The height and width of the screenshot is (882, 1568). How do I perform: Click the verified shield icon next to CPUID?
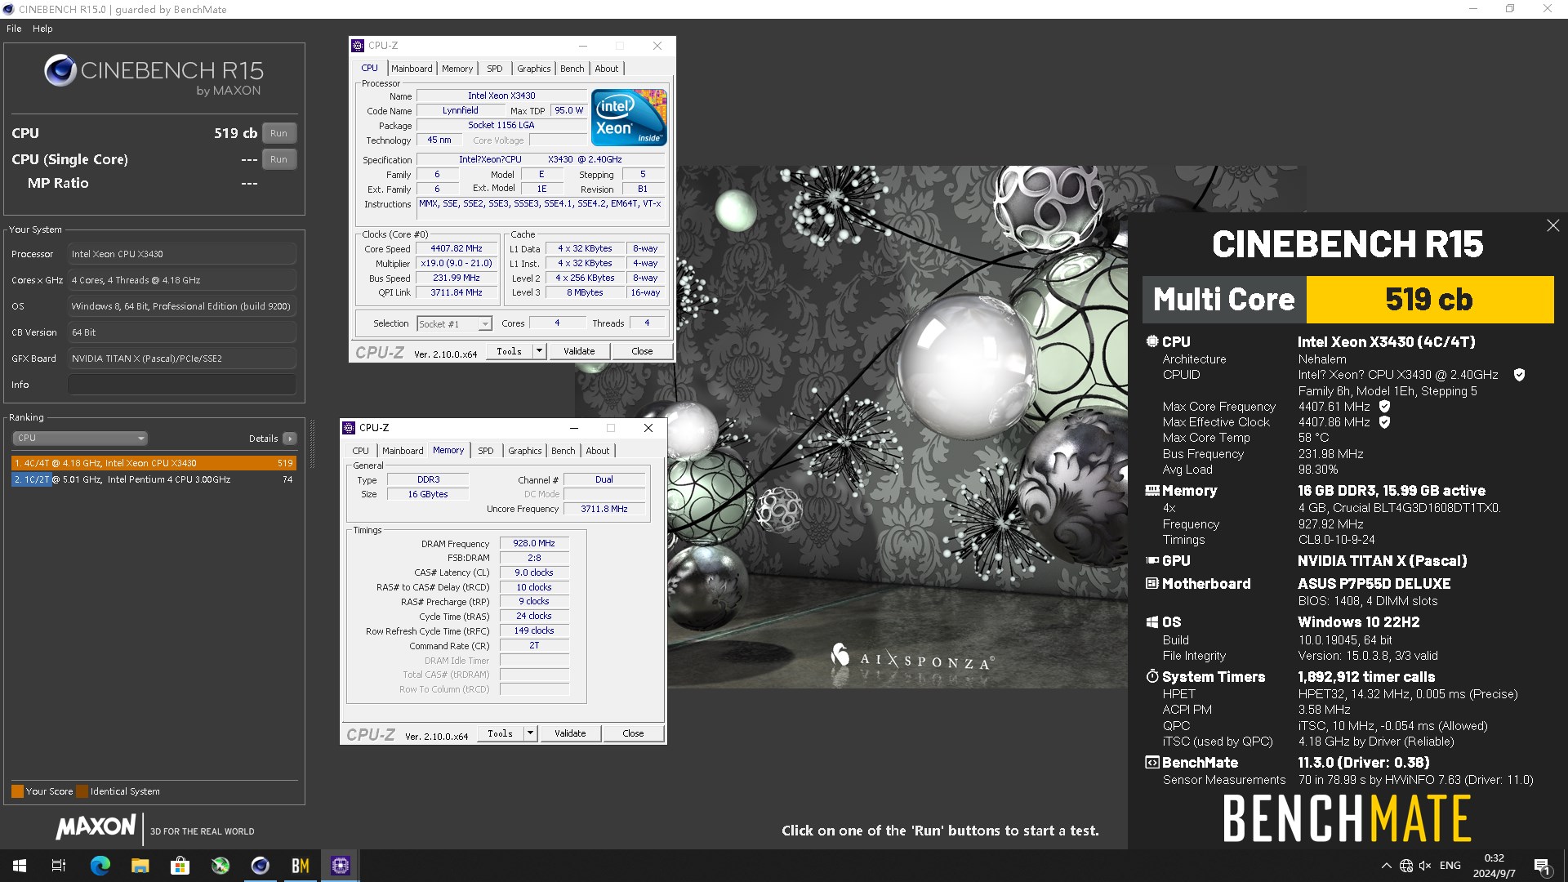click(x=1519, y=375)
